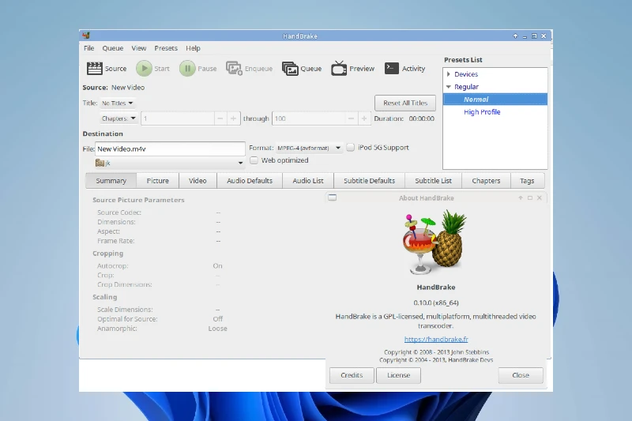Click the destination folder icon labeled jk
The image size is (632, 421).
click(100, 163)
